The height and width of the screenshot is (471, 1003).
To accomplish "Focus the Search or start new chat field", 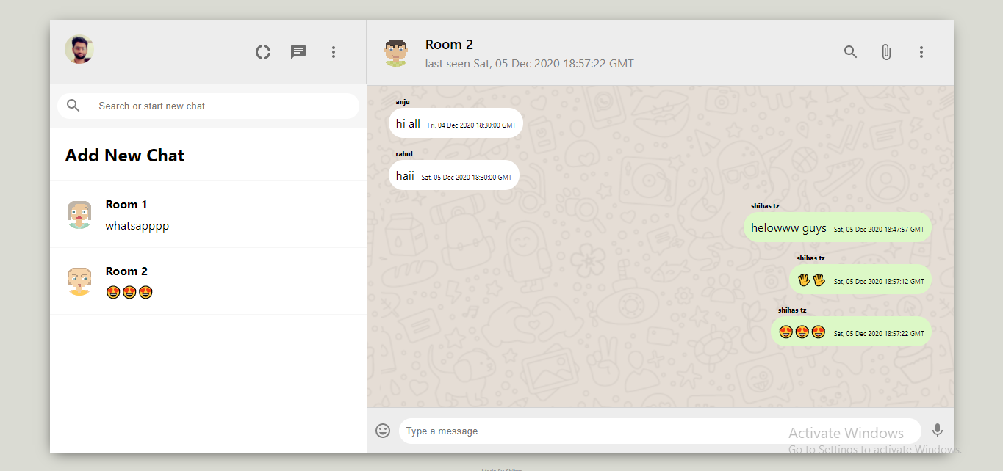I will tap(209, 106).
